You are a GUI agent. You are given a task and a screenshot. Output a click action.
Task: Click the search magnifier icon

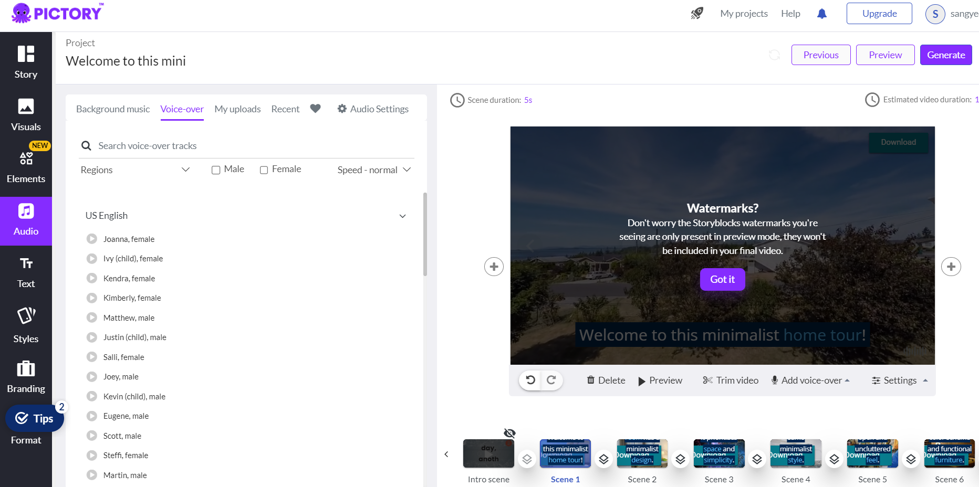pos(86,146)
